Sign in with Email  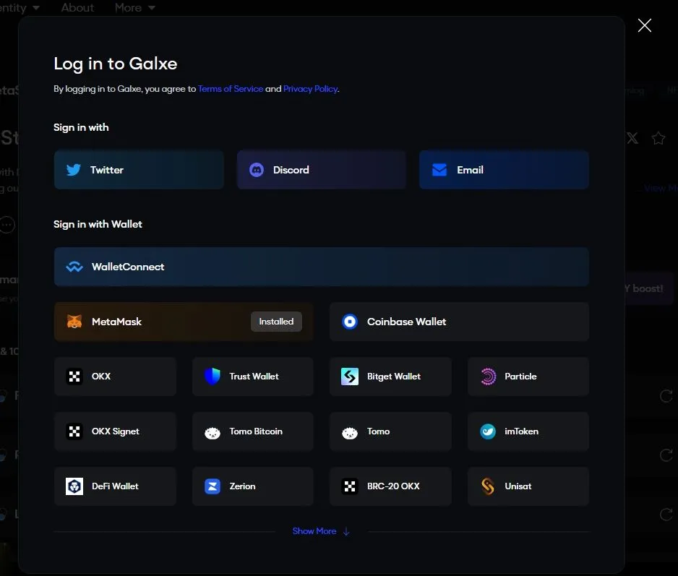[504, 169]
